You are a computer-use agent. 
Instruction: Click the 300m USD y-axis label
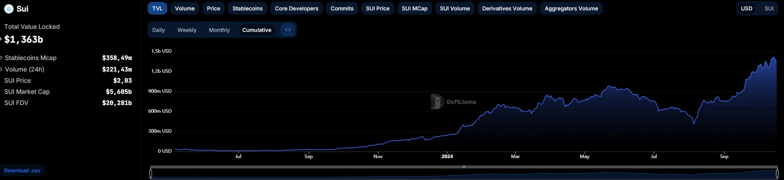(x=160, y=131)
